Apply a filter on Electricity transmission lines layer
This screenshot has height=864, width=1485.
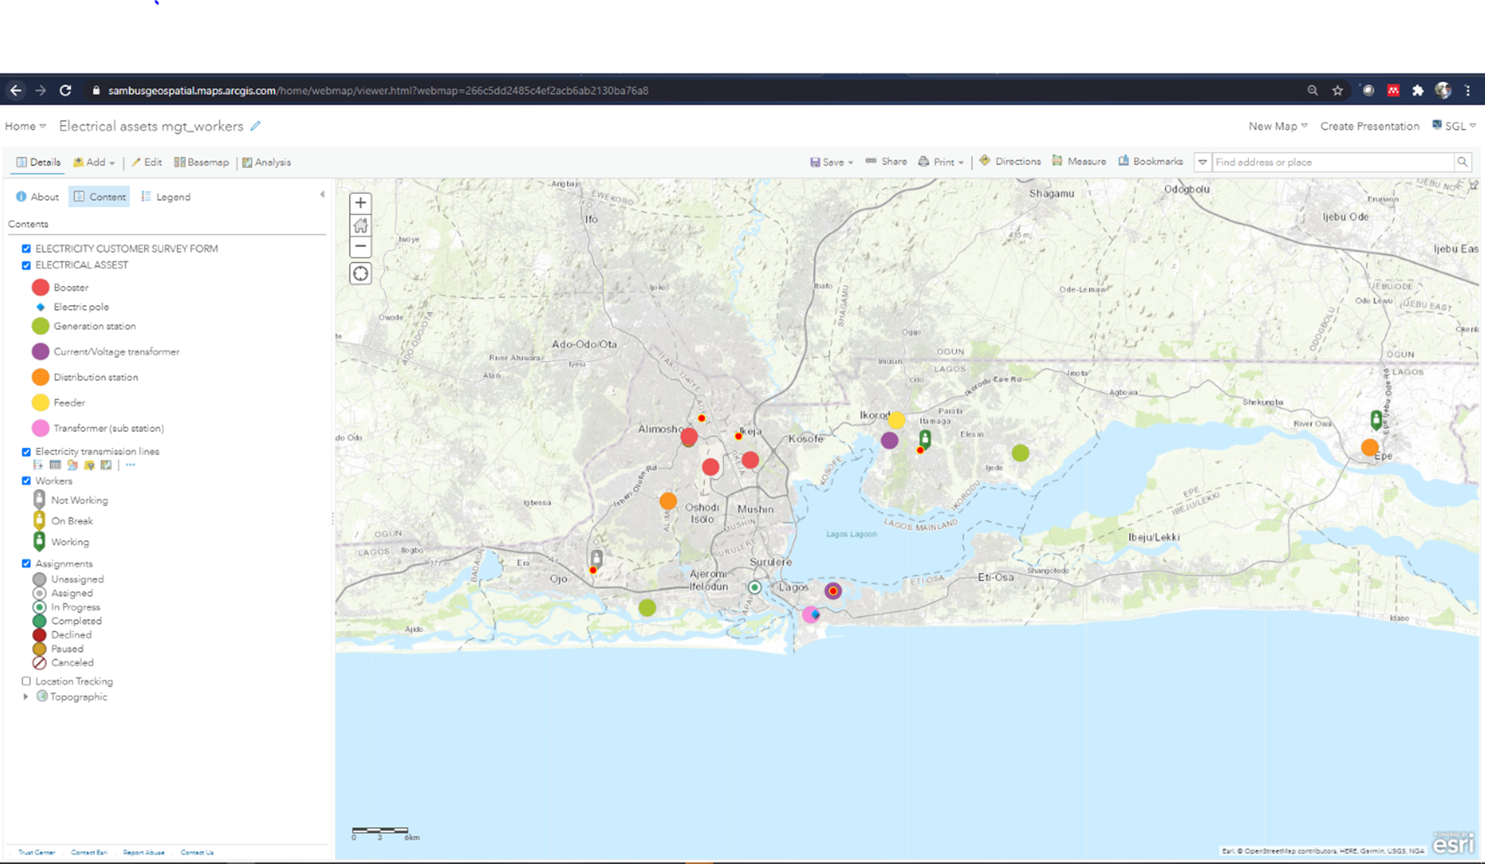click(89, 464)
